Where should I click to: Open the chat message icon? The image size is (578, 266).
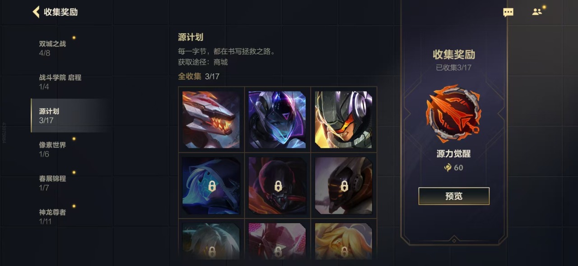[508, 13]
